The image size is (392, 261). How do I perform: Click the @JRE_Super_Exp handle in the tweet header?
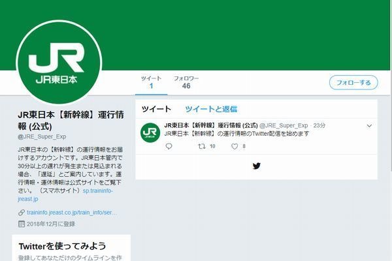(x=284, y=125)
